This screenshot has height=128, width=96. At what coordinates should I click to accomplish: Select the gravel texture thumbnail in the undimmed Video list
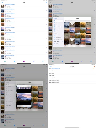pyautogui.click(x=2, y=38)
